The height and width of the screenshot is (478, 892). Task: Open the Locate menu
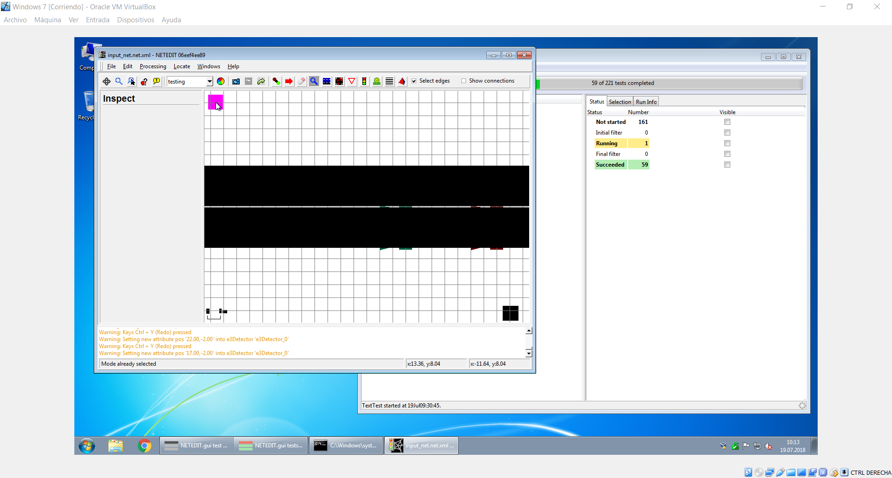[182, 66]
